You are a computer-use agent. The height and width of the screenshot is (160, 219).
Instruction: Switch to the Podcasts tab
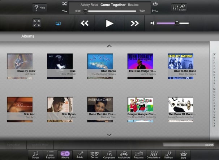click(x=139, y=155)
